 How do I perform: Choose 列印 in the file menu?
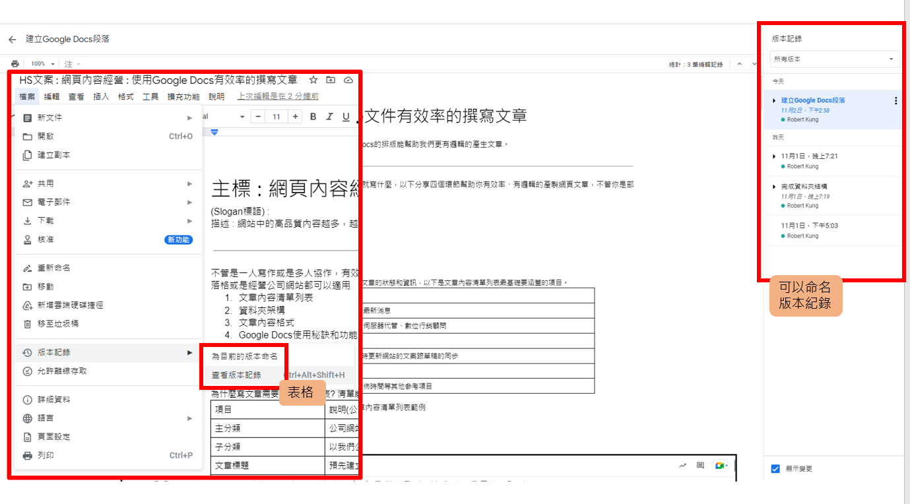click(x=109, y=455)
